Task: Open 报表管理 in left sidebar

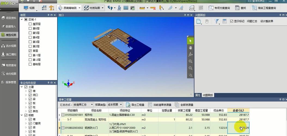Action: (9, 82)
